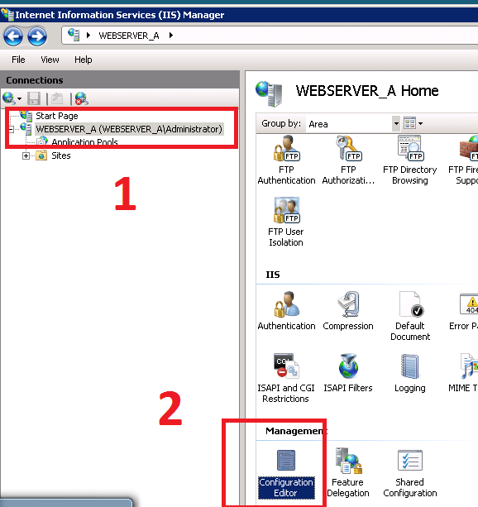478x507 pixels.
Task: Open Shared Configuration feature
Action: tap(409, 473)
